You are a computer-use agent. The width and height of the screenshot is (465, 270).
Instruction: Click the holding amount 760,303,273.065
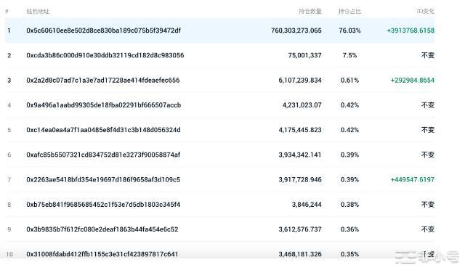(x=296, y=30)
